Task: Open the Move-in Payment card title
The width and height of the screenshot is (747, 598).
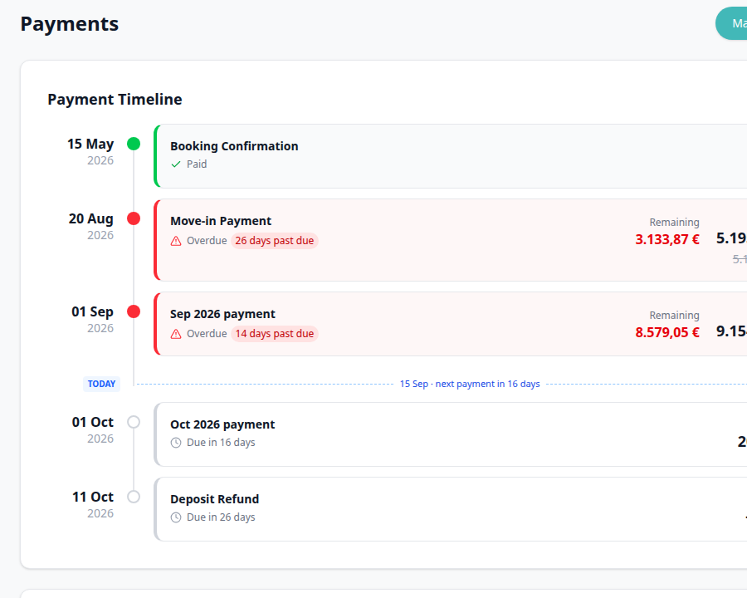Action: [221, 221]
